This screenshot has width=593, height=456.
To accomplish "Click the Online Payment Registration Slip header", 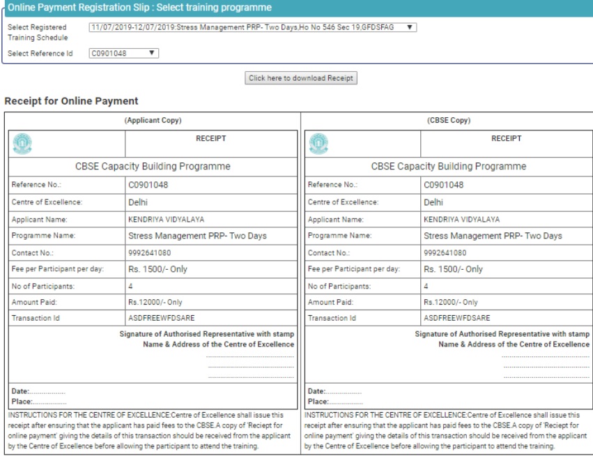I will 139,8.
